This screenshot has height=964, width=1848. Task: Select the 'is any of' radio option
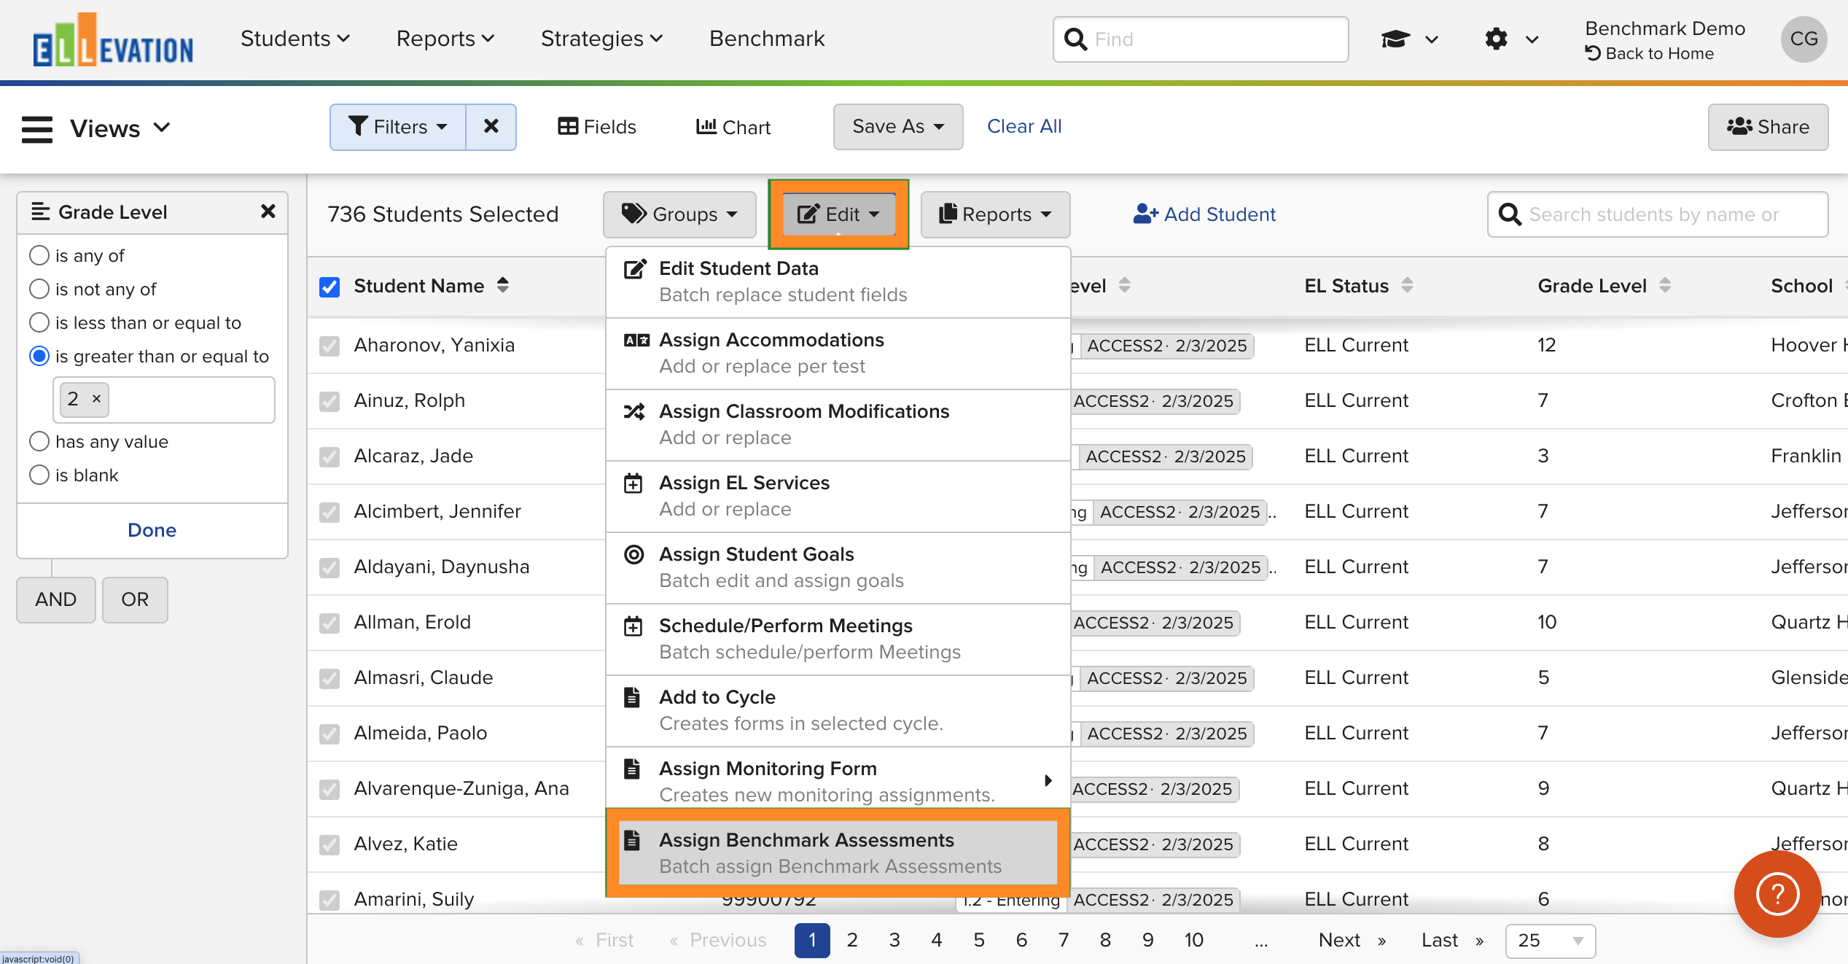tap(39, 255)
